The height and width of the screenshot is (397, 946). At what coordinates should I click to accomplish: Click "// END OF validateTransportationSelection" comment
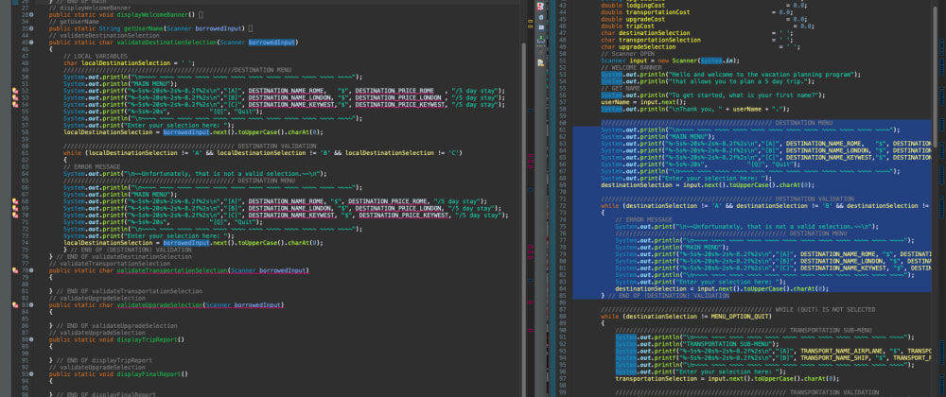pyautogui.click(x=129, y=291)
